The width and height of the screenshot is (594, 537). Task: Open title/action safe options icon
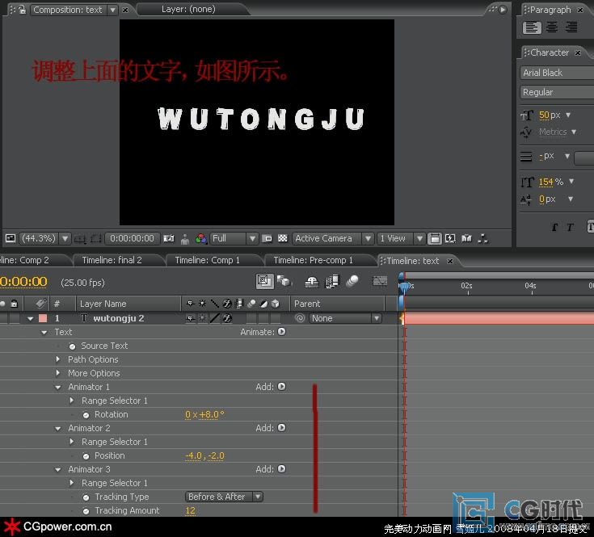pyautogui.click(x=80, y=239)
